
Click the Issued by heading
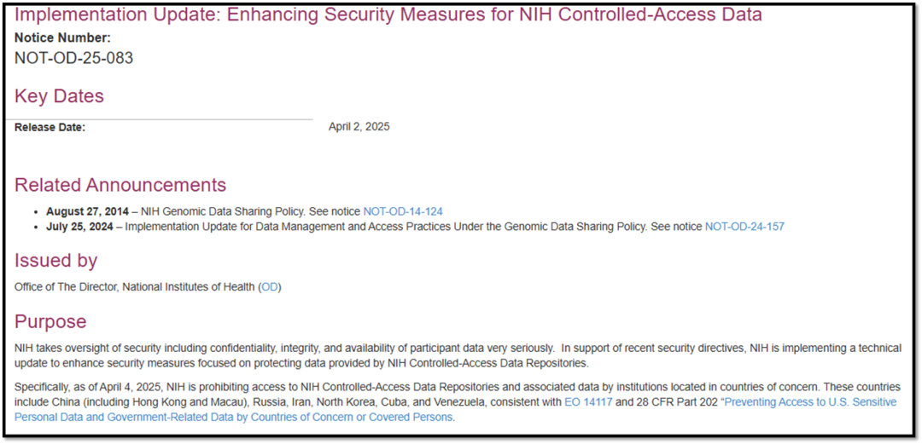pos(55,260)
